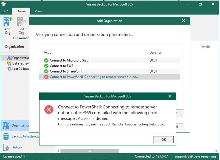Viewport: 220px width, 160px height.
Task: Select the Connect to EWS row
Action: 109,66
